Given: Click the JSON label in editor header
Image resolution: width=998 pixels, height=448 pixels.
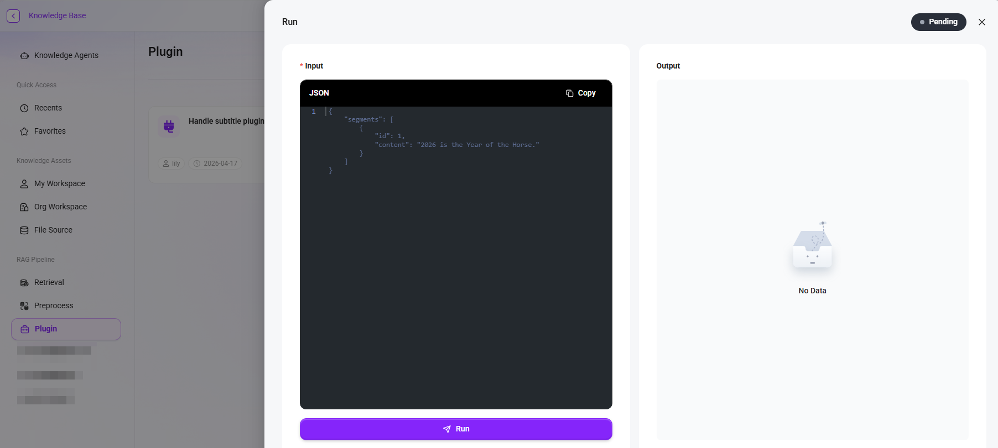Looking at the screenshot, I should click(x=319, y=93).
